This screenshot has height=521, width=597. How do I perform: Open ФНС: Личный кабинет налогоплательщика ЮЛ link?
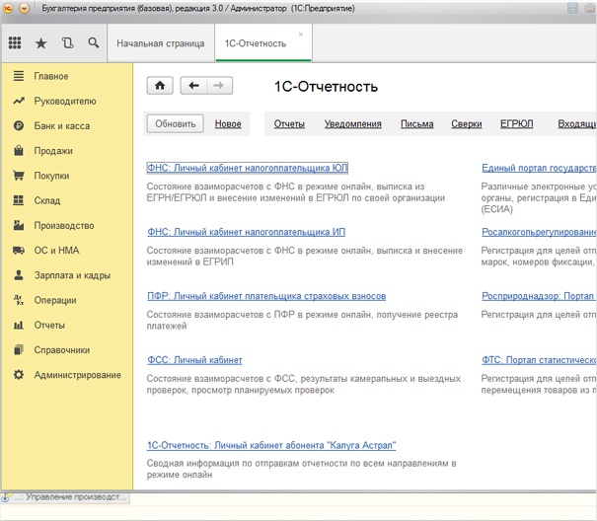(247, 168)
